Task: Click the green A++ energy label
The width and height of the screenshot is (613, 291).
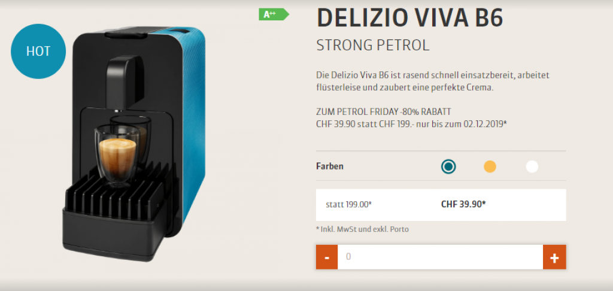Action: [x=274, y=14]
